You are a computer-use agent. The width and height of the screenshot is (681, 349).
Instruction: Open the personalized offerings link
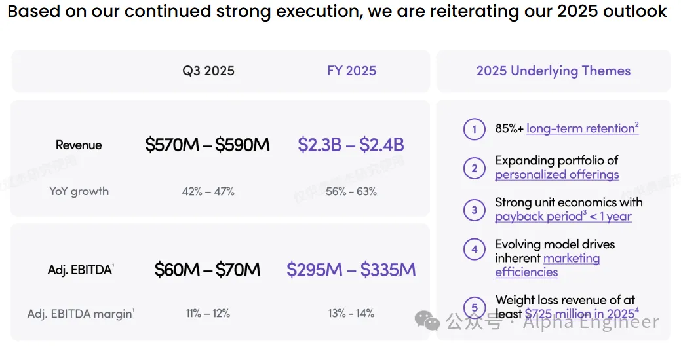click(556, 175)
